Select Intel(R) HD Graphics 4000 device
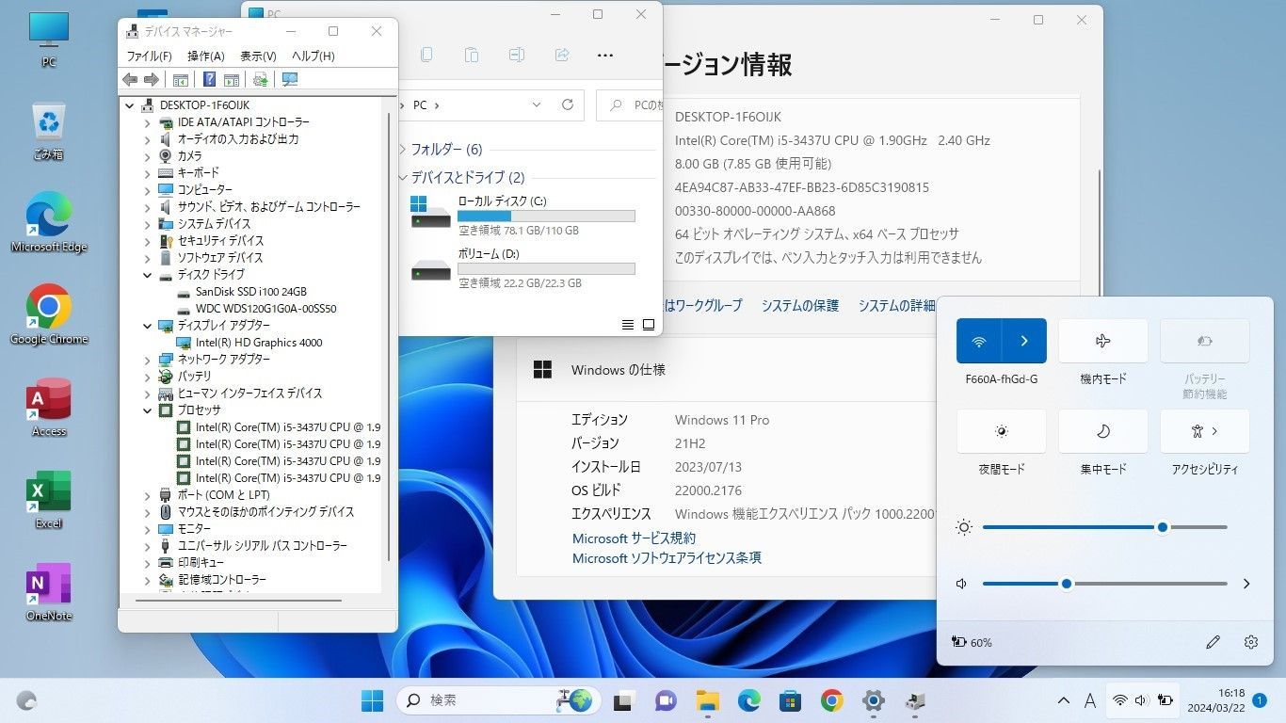The image size is (1286, 723). point(249,343)
